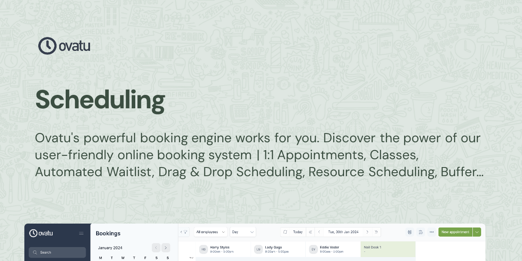Expand the Day view selector
This screenshot has width=522, height=261.
point(242,232)
